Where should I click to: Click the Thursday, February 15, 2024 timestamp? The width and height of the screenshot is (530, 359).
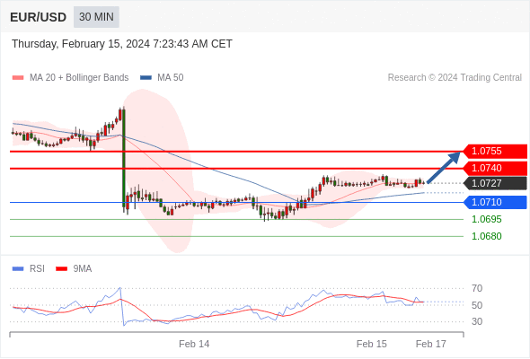[122, 44]
